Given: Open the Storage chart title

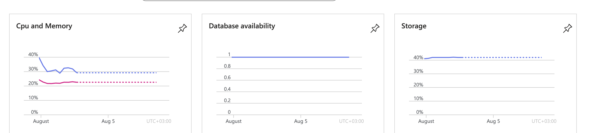Looking at the screenshot, I should tap(414, 26).
